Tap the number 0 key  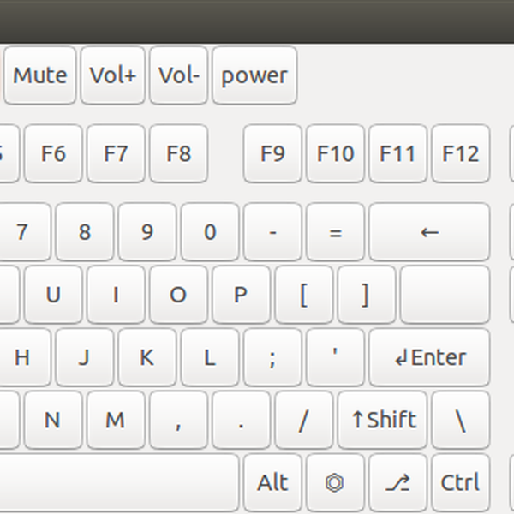(x=210, y=232)
